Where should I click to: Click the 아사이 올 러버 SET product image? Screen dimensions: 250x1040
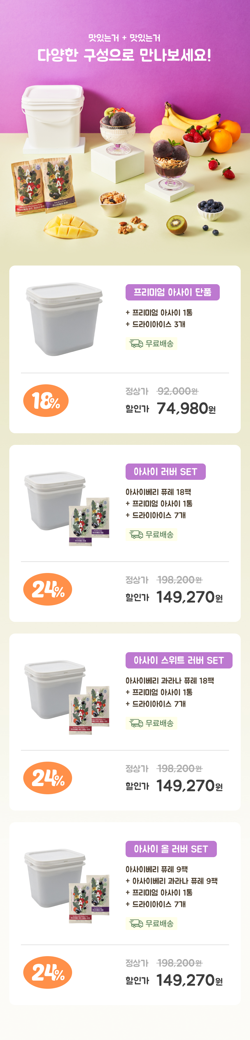[x=67, y=885]
